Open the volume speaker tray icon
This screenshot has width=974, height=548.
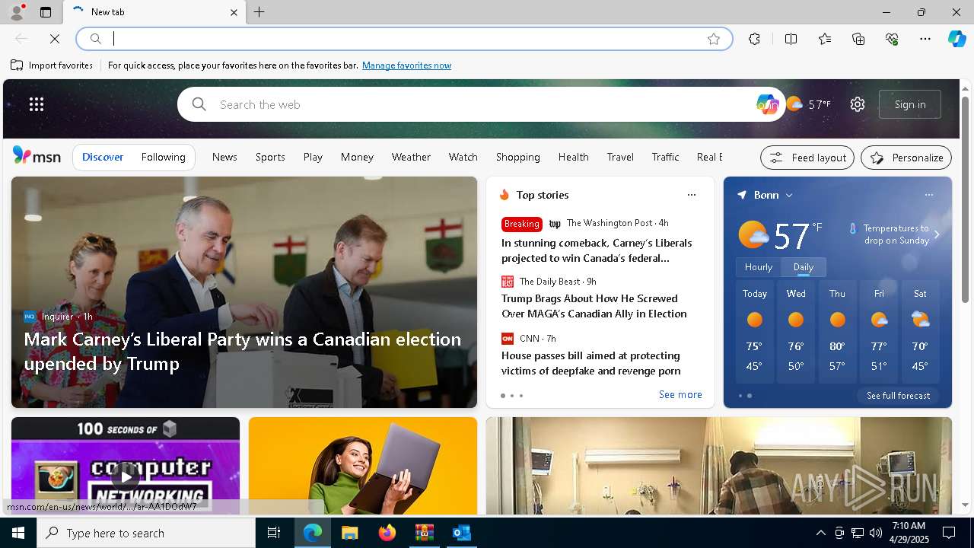(876, 533)
